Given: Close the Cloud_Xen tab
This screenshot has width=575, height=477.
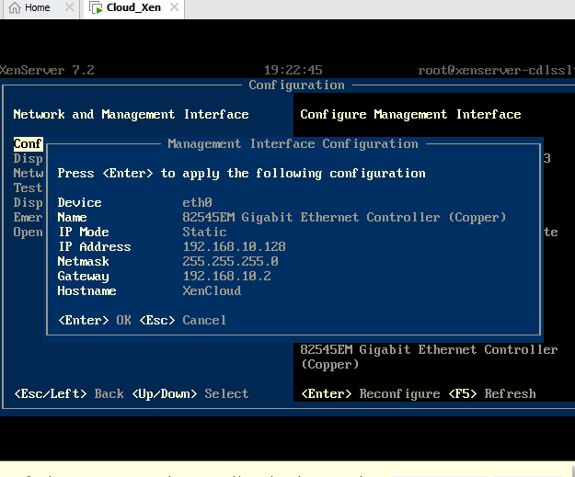Looking at the screenshot, I should [175, 7].
